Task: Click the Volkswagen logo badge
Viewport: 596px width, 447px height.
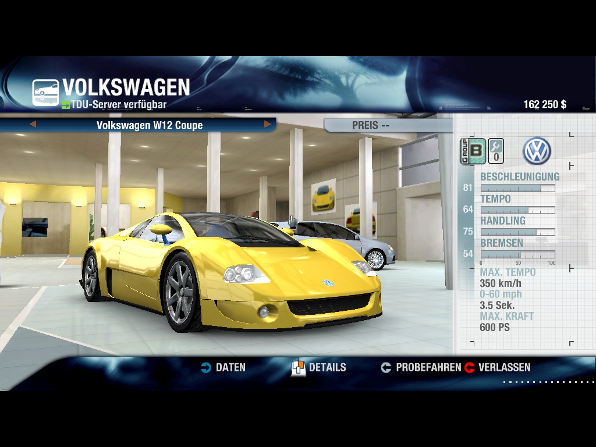Action: (537, 151)
